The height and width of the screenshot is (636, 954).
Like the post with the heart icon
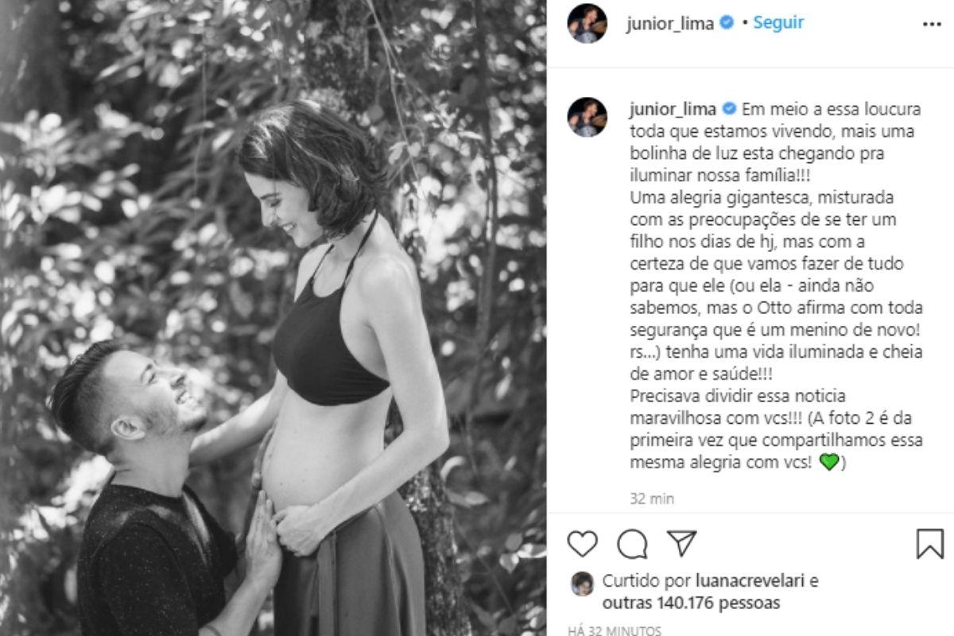click(582, 544)
